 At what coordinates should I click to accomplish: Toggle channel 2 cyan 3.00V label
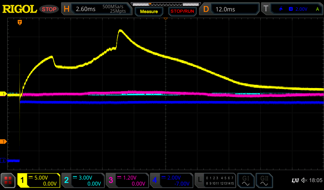(x=83, y=180)
